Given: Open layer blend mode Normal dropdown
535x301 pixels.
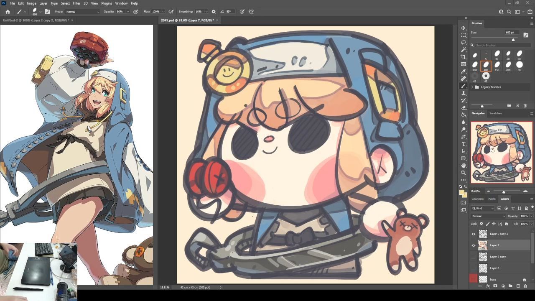Looking at the screenshot, I should (488, 216).
